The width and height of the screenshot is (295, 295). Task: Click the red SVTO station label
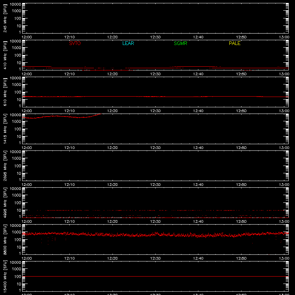coord(75,43)
